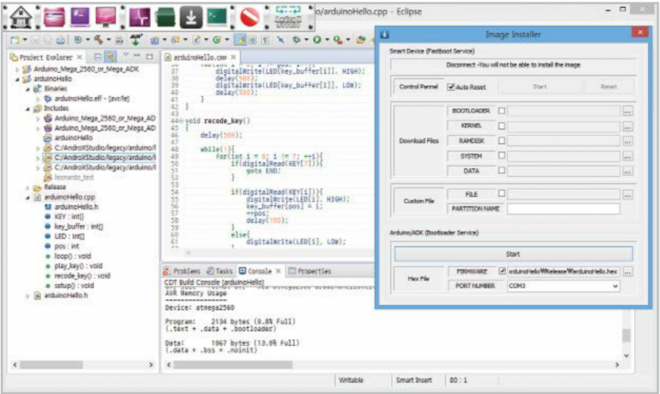Close the Console view with its X
This screenshot has height=394, width=660.
coord(278,271)
